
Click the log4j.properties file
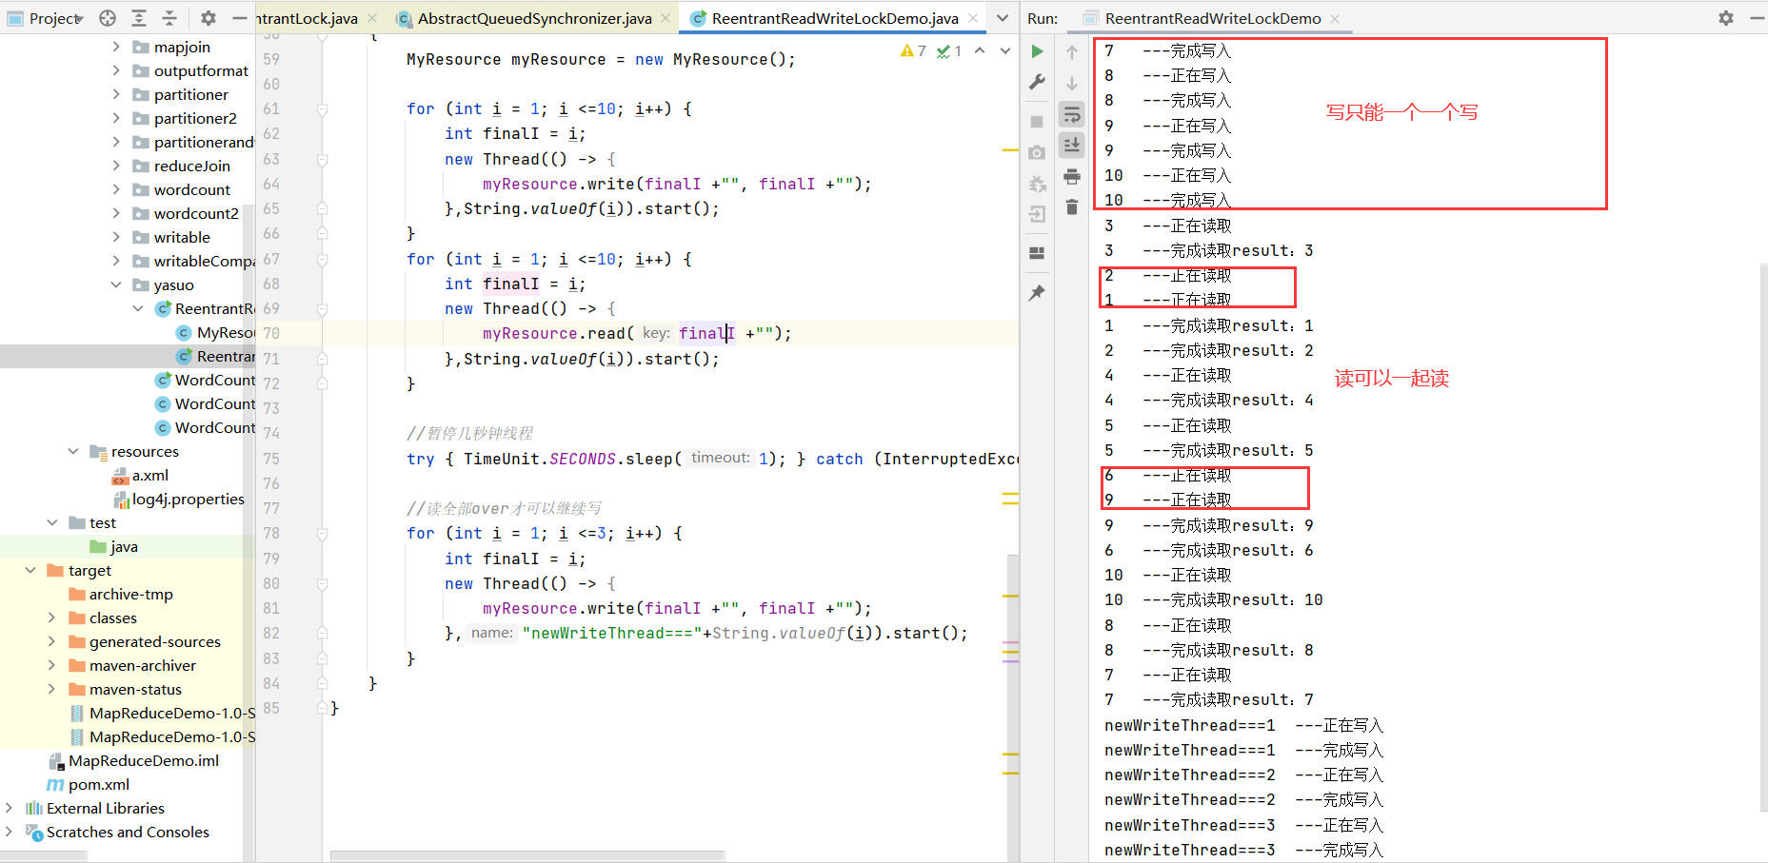point(188,499)
